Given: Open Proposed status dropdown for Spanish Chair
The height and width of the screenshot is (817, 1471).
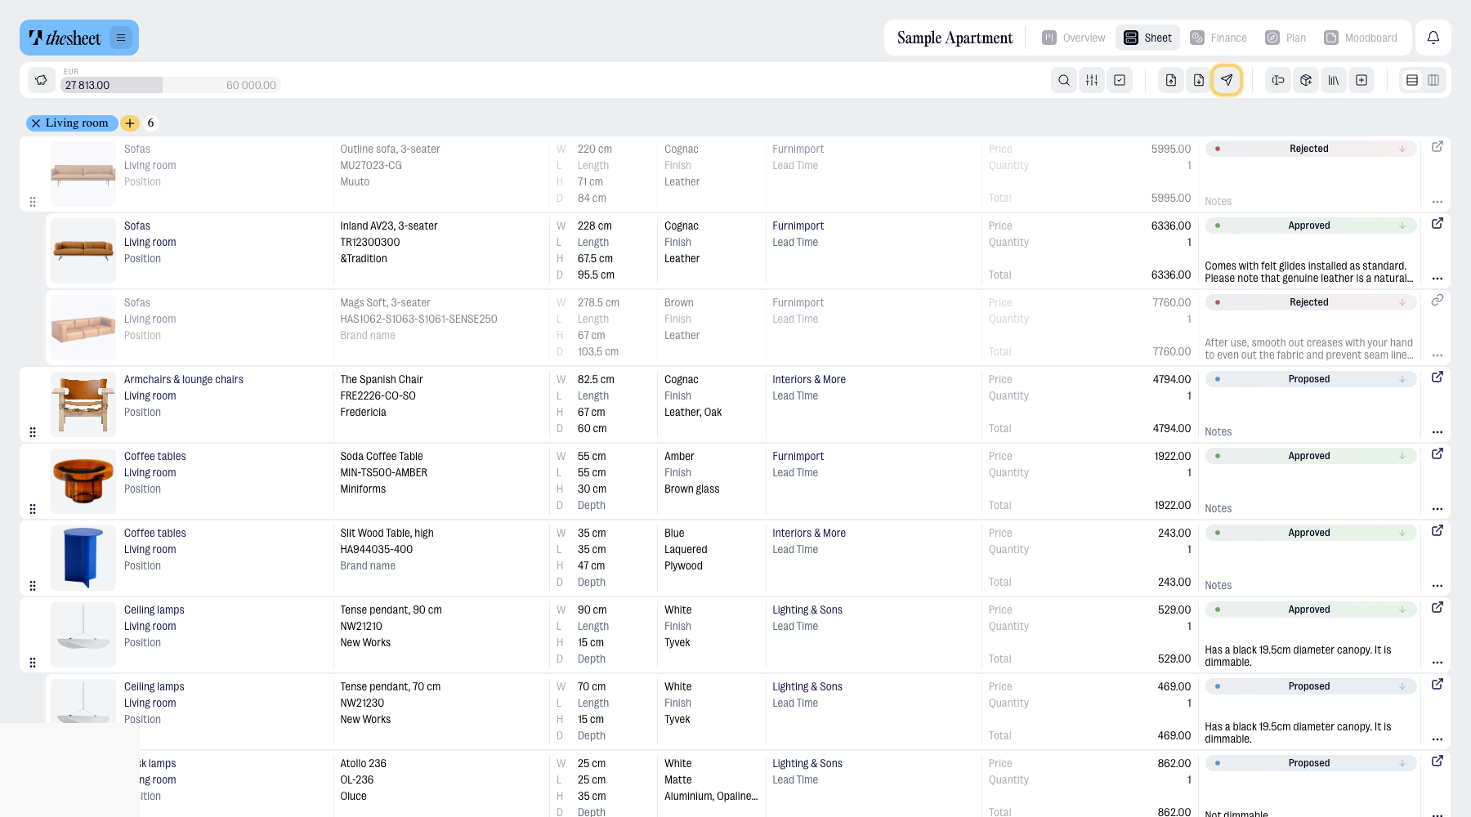Looking at the screenshot, I should [x=1311, y=379].
